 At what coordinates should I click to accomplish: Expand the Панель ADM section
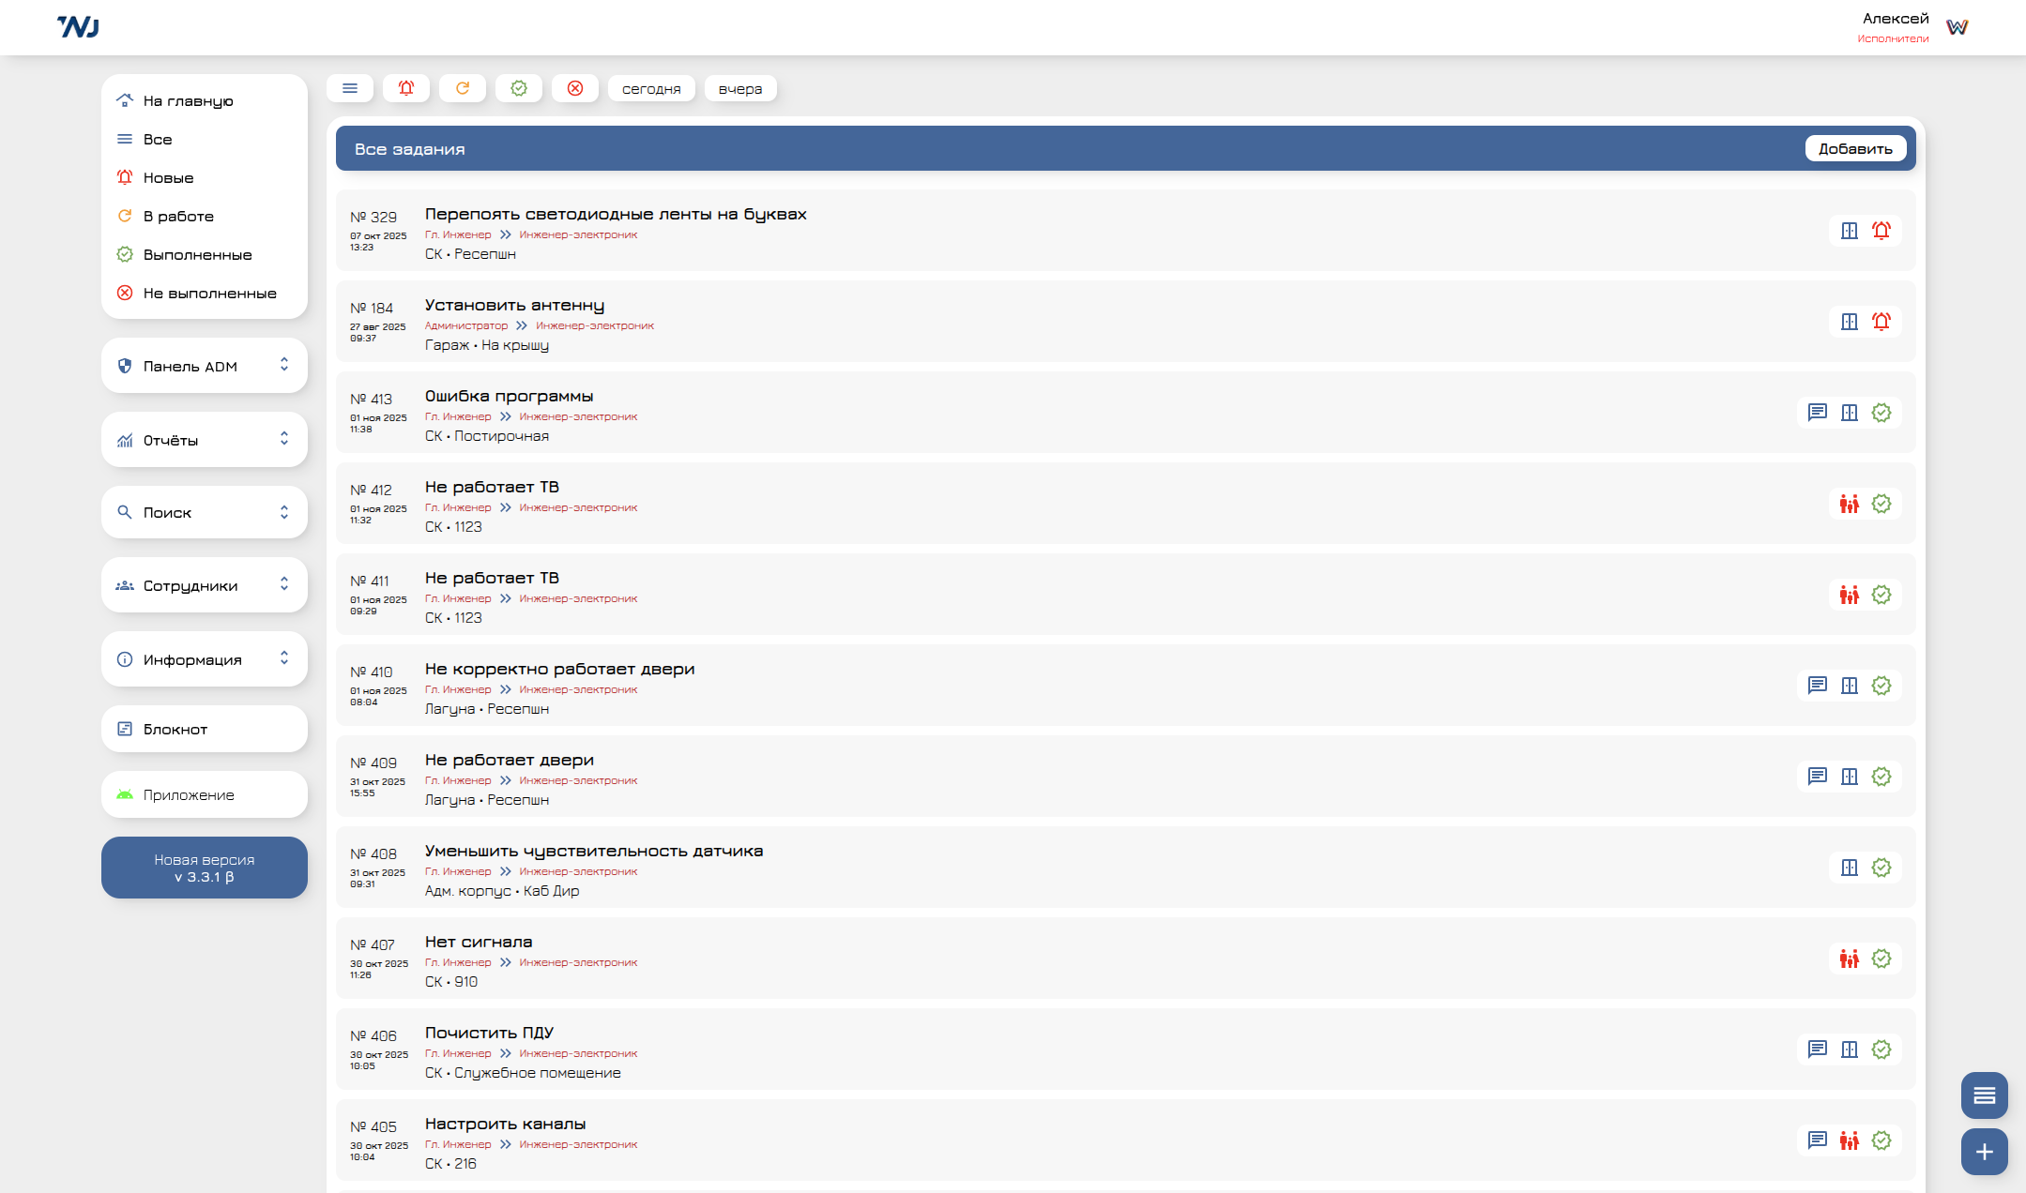coord(205,366)
